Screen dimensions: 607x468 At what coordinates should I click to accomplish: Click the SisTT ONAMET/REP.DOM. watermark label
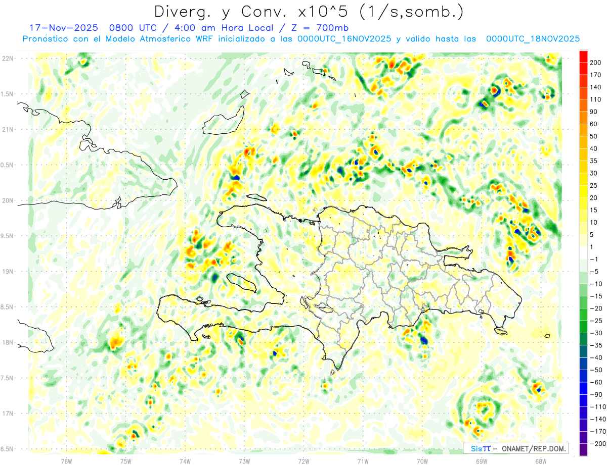pyautogui.click(x=516, y=448)
